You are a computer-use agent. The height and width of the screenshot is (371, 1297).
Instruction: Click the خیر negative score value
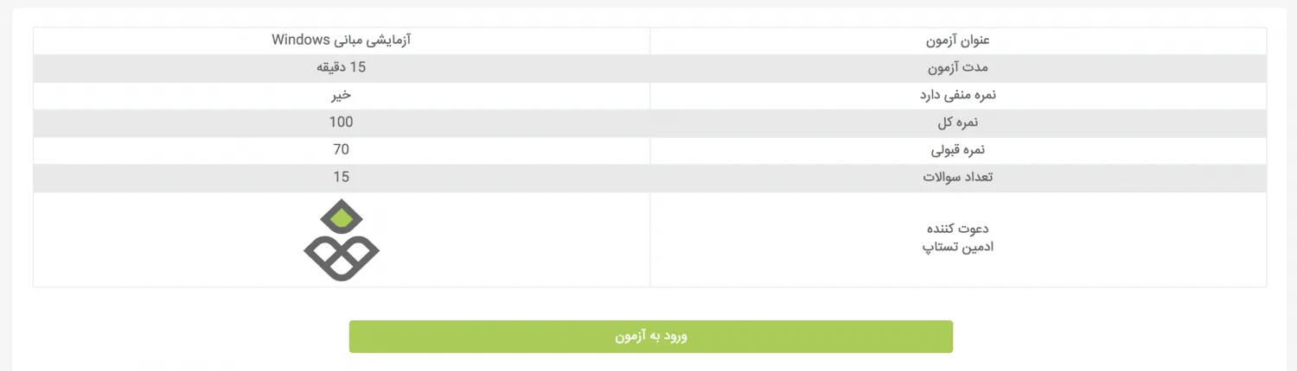click(342, 95)
